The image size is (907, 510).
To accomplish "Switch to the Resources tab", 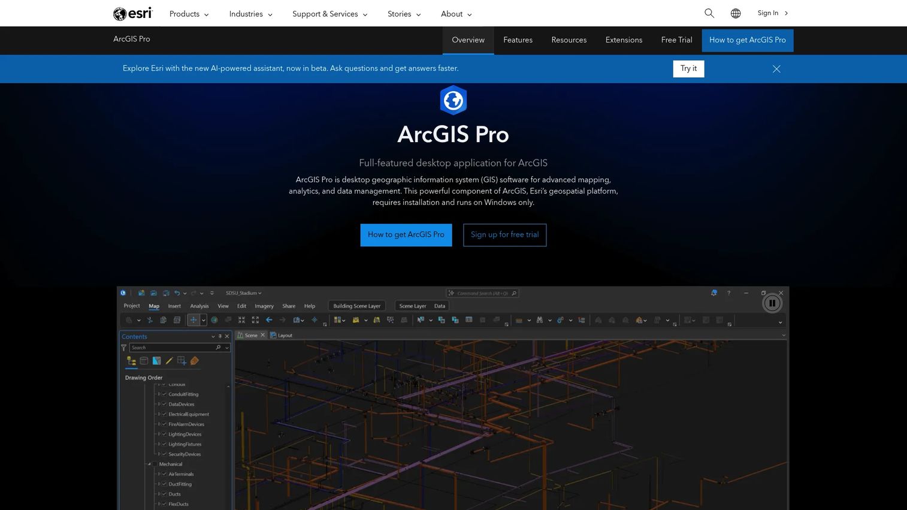I will [569, 40].
